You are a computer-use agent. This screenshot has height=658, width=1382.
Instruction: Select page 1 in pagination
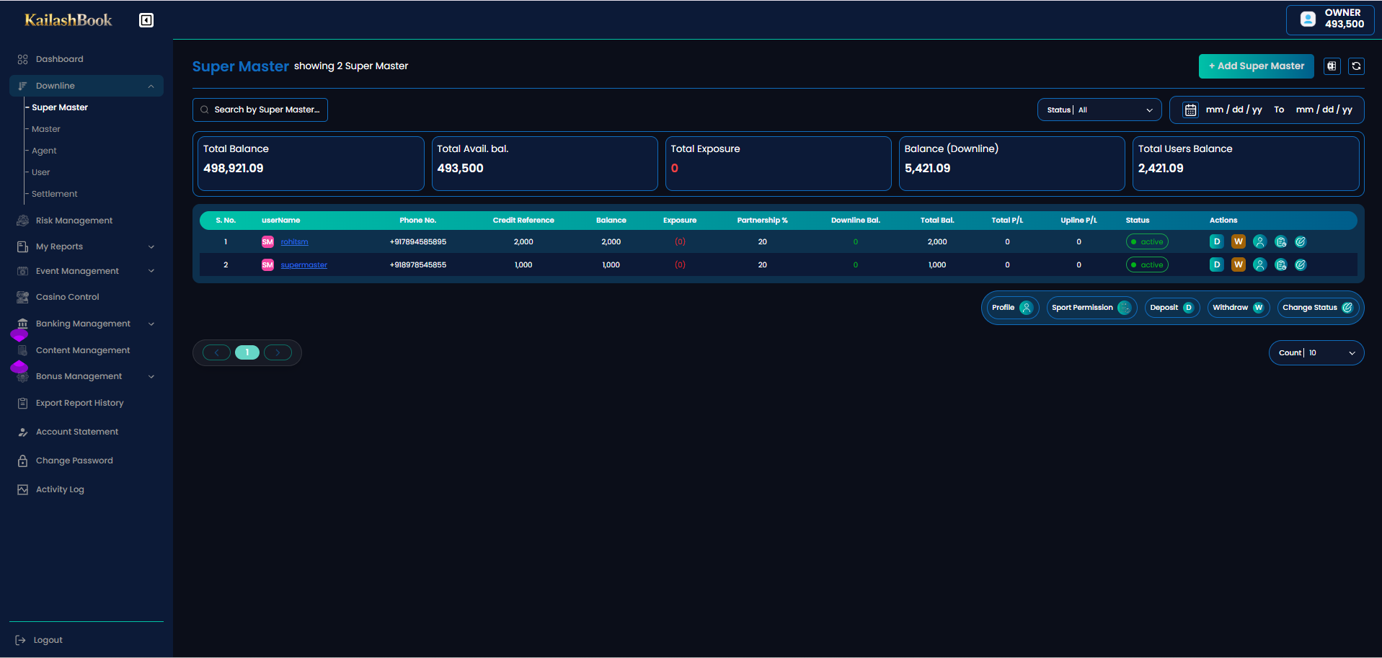pyautogui.click(x=247, y=352)
